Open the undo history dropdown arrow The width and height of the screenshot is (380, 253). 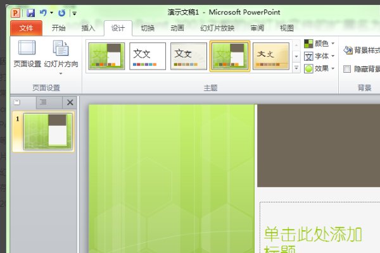click(x=52, y=13)
